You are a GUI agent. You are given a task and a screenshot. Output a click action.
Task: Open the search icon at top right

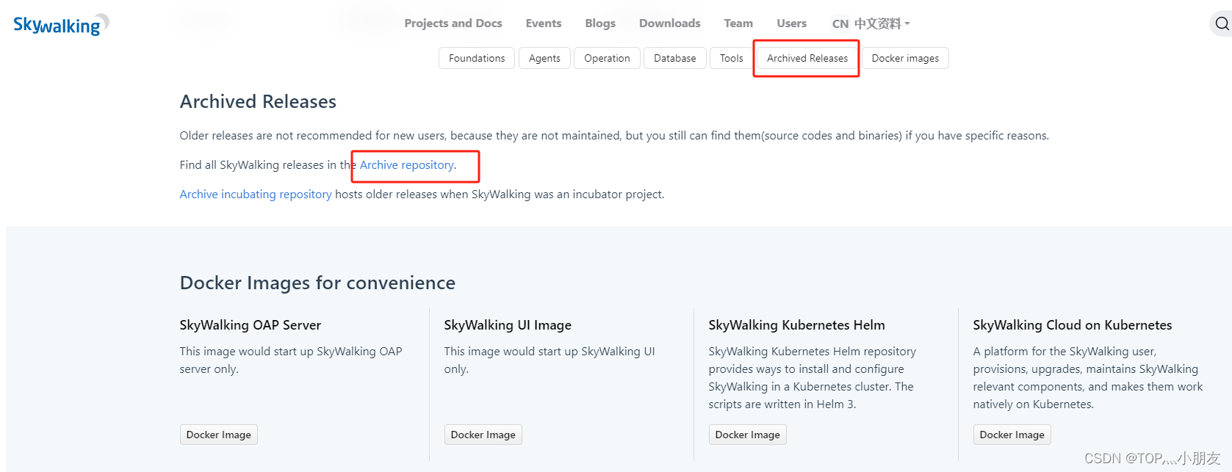pos(1222,23)
